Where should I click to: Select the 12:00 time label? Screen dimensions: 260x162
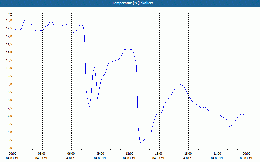[129, 154]
